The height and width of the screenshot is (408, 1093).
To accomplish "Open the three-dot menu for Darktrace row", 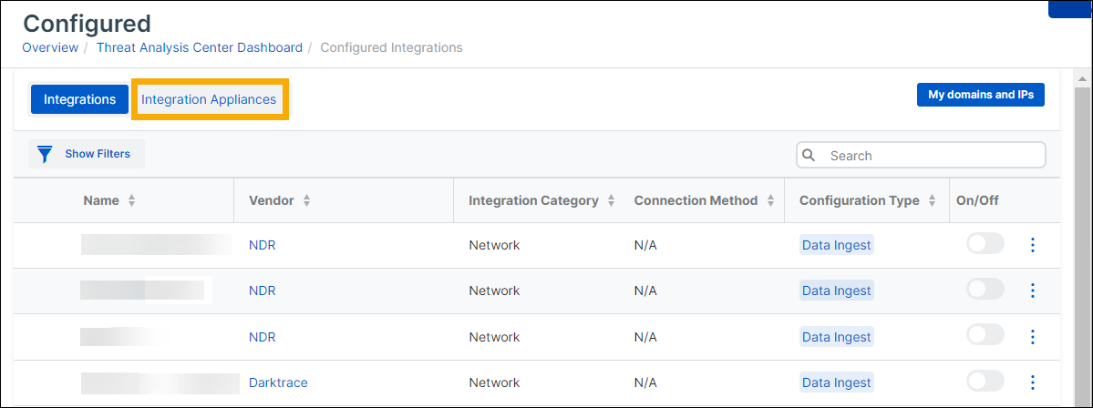I will (1032, 382).
